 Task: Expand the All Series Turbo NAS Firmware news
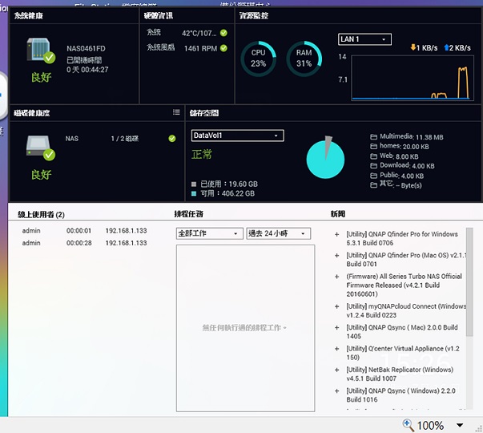(x=336, y=277)
